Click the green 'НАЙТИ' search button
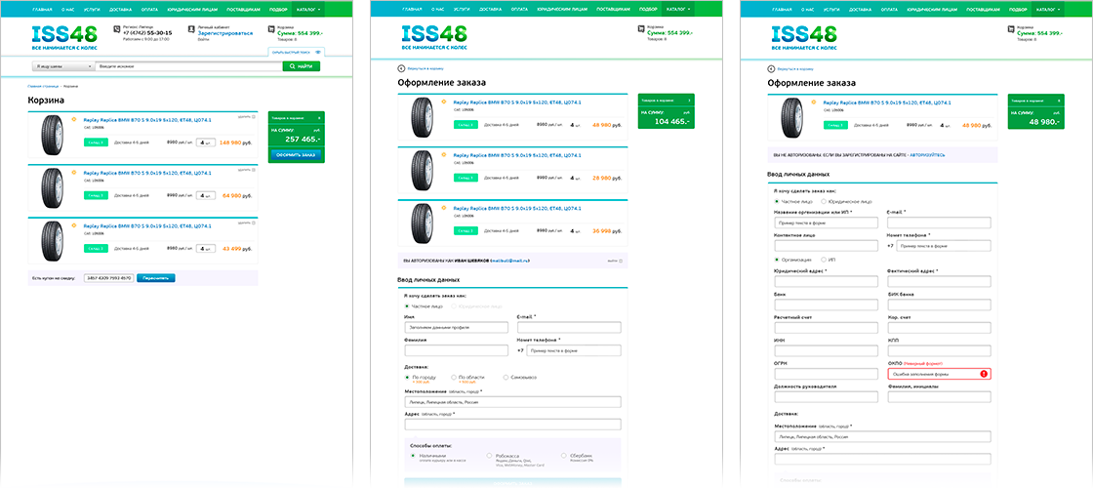Viewport: 1093px width, 488px height. coord(302,66)
